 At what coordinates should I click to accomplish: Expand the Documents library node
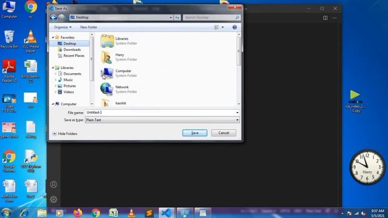pyautogui.click(x=56, y=74)
